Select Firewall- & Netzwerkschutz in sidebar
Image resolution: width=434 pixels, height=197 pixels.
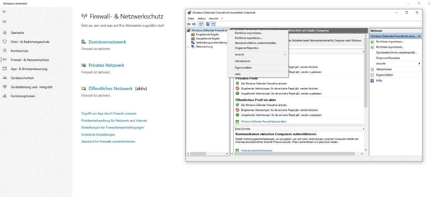coord(30,60)
